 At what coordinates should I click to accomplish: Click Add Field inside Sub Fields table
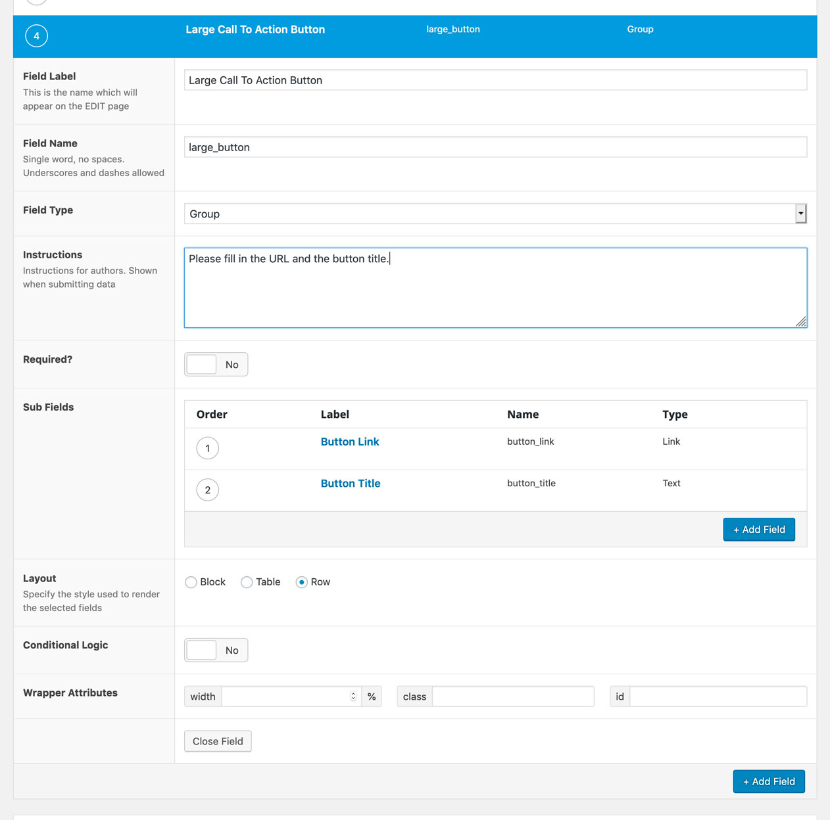tap(759, 530)
